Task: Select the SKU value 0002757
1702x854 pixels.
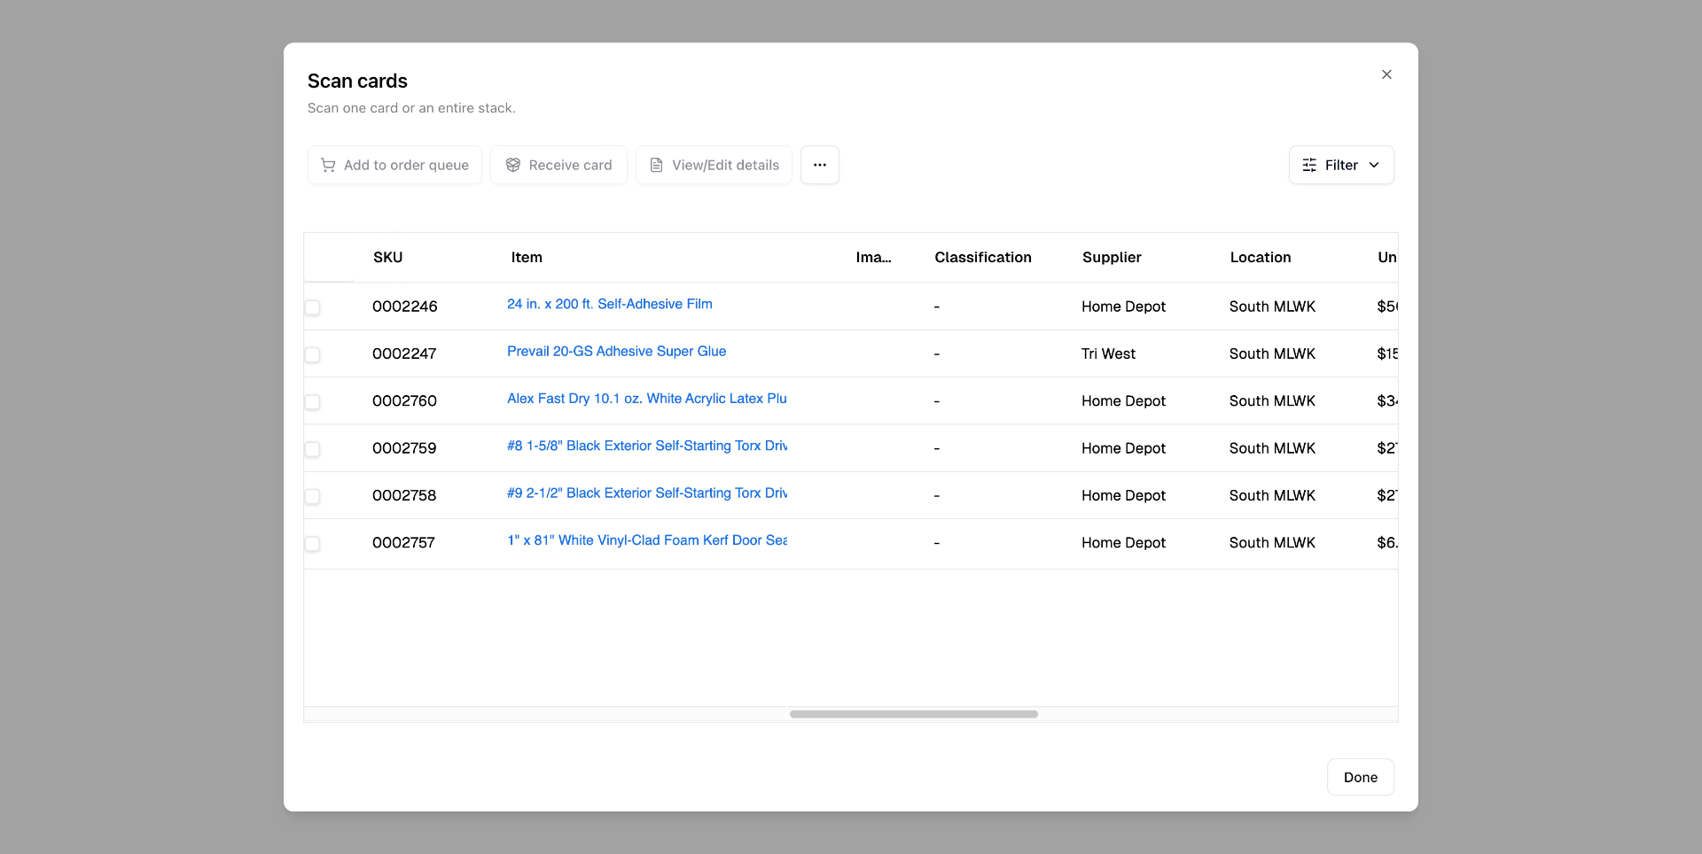Action: pos(403,542)
